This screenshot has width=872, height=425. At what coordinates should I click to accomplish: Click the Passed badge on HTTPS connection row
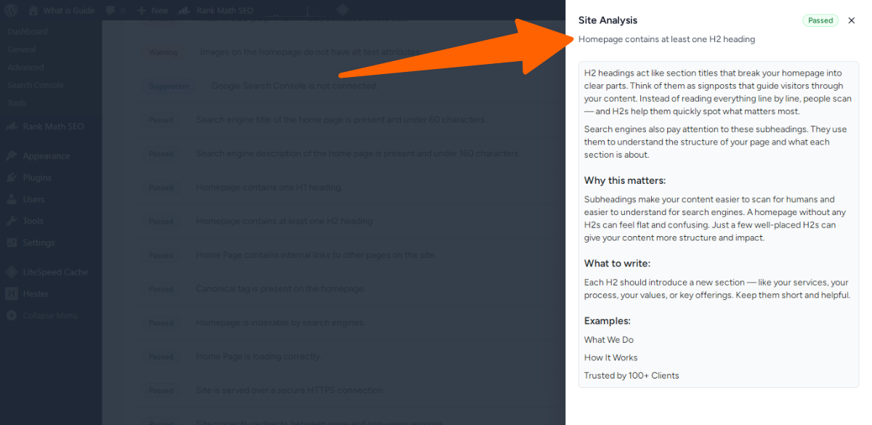[161, 390]
